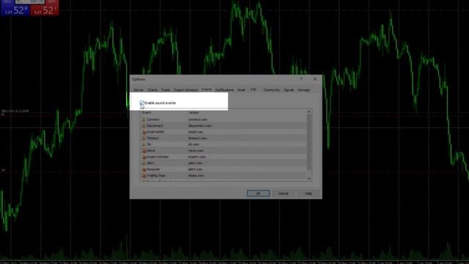469x264 pixels.
Task: Select alert.wav in the Alert row
Action: [196, 163]
